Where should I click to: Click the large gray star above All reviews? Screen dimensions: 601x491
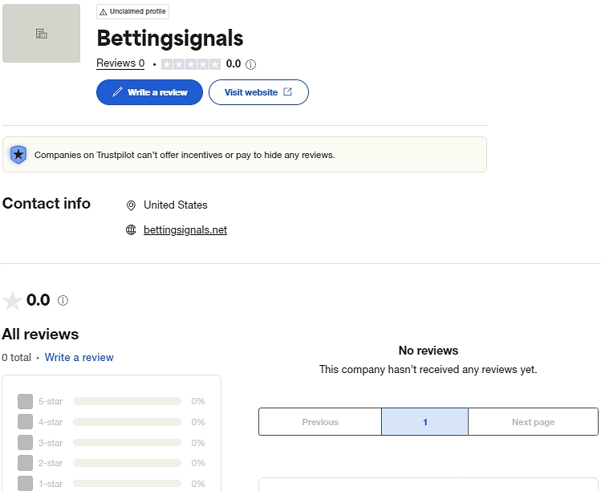coord(12,301)
